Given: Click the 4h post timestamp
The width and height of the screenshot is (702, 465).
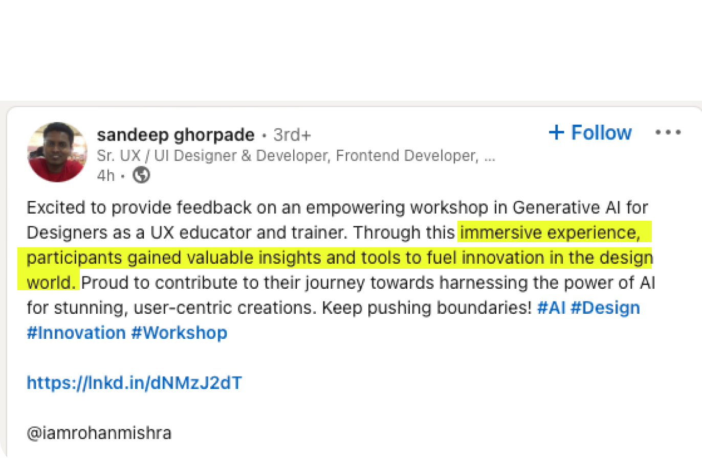Looking at the screenshot, I should pos(106,175).
